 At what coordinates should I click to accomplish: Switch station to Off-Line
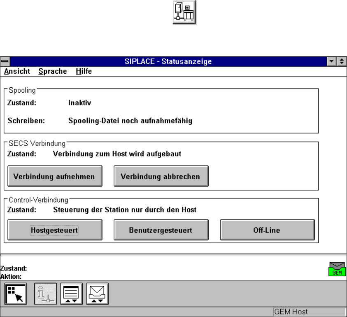[267, 230]
